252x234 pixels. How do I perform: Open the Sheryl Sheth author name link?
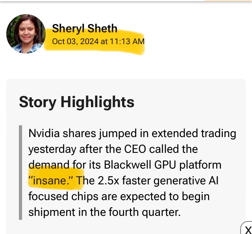[x=85, y=28]
